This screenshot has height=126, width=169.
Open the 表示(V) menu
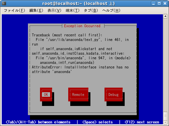click(x=54, y=11)
